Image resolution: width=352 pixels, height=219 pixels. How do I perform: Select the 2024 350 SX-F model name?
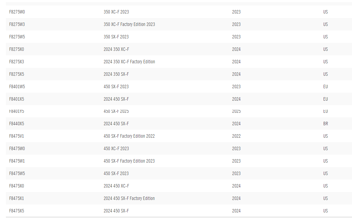(x=116, y=74)
